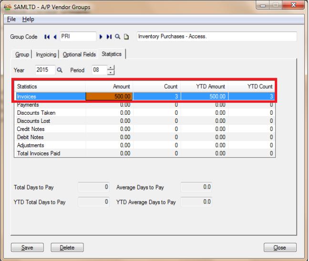The width and height of the screenshot is (309, 261).
Task: Switch to the Optional Fields tab
Action: (79, 54)
